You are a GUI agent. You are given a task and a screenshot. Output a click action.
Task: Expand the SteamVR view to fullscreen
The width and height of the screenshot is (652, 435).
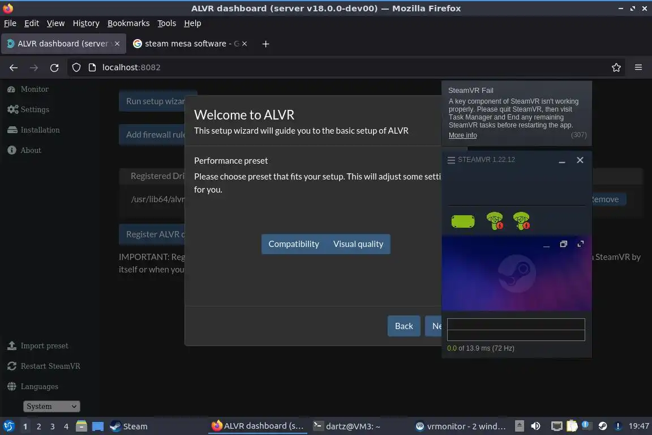(581, 244)
